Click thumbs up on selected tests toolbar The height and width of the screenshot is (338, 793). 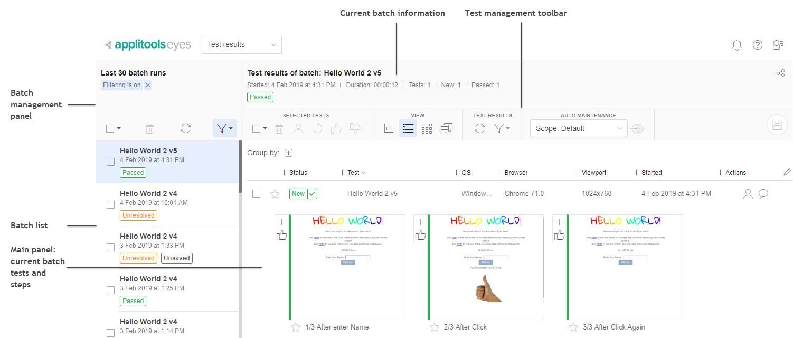point(336,128)
